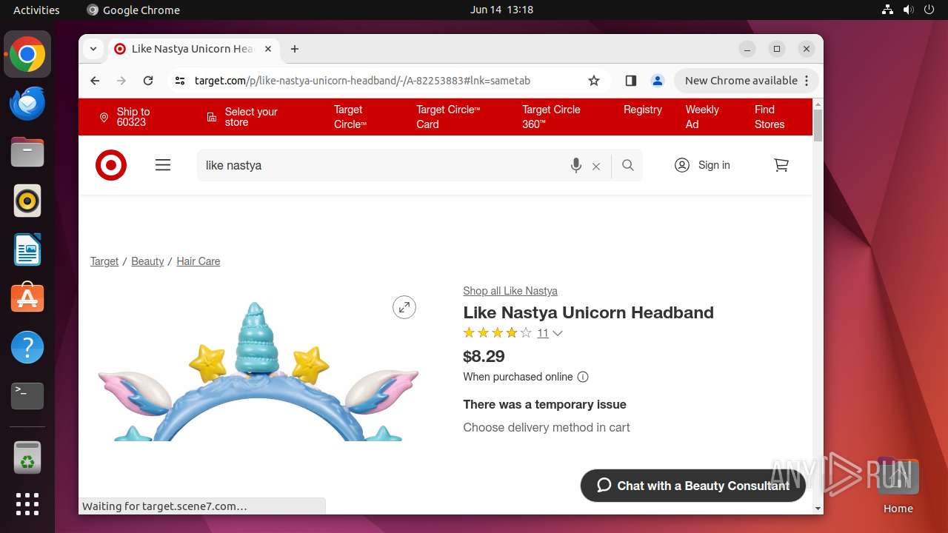The width and height of the screenshot is (948, 533).
Task: Click the unicorn headband product image
Action: click(258, 370)
